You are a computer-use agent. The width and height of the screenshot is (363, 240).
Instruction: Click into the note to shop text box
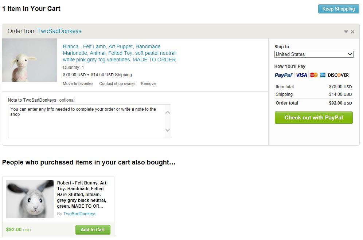click(x=86, y=121)
